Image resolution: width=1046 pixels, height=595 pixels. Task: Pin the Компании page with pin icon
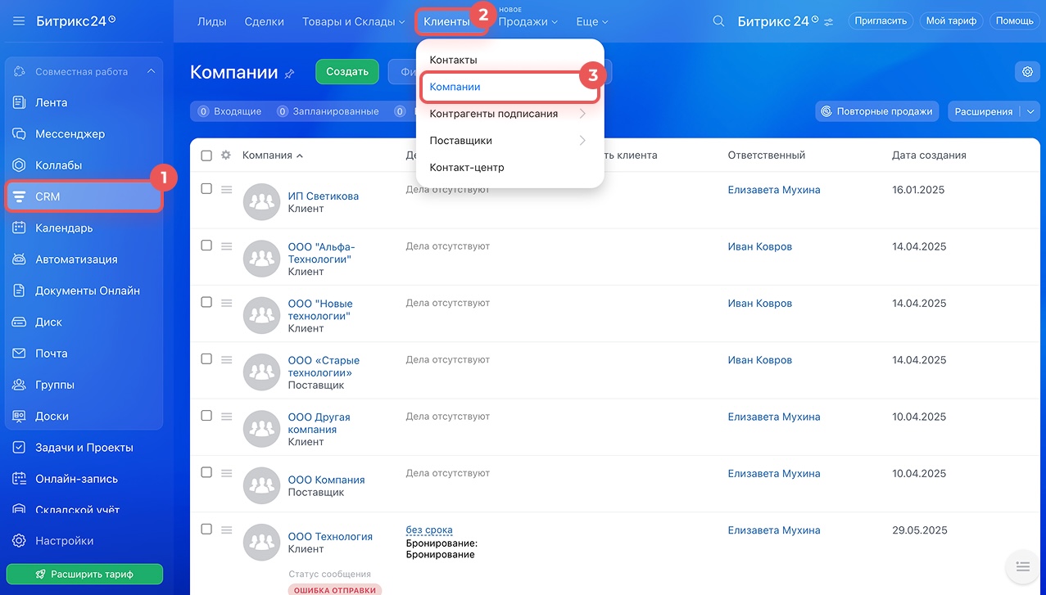289,74
